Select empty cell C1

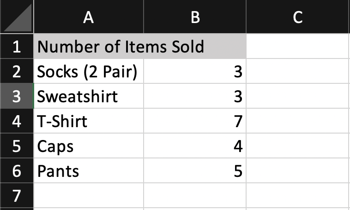click(x=298, y=47)
